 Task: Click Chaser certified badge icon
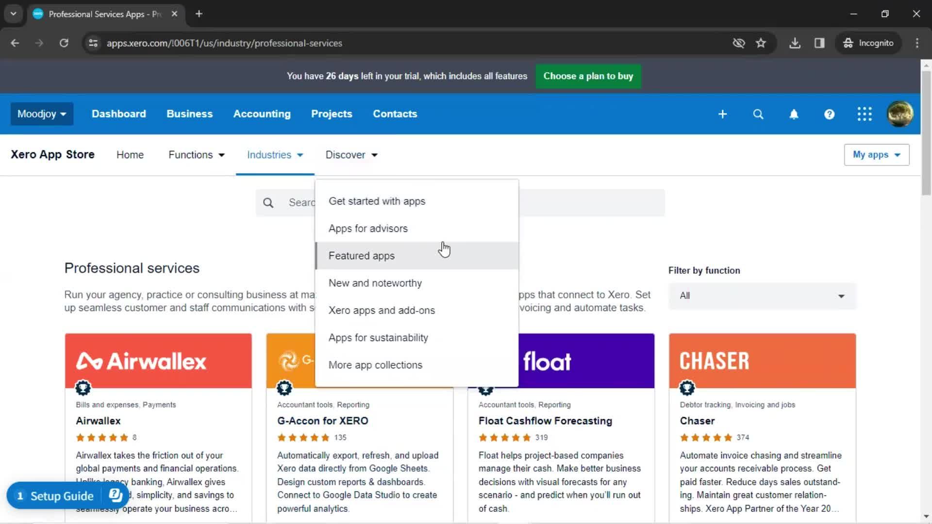687,388
